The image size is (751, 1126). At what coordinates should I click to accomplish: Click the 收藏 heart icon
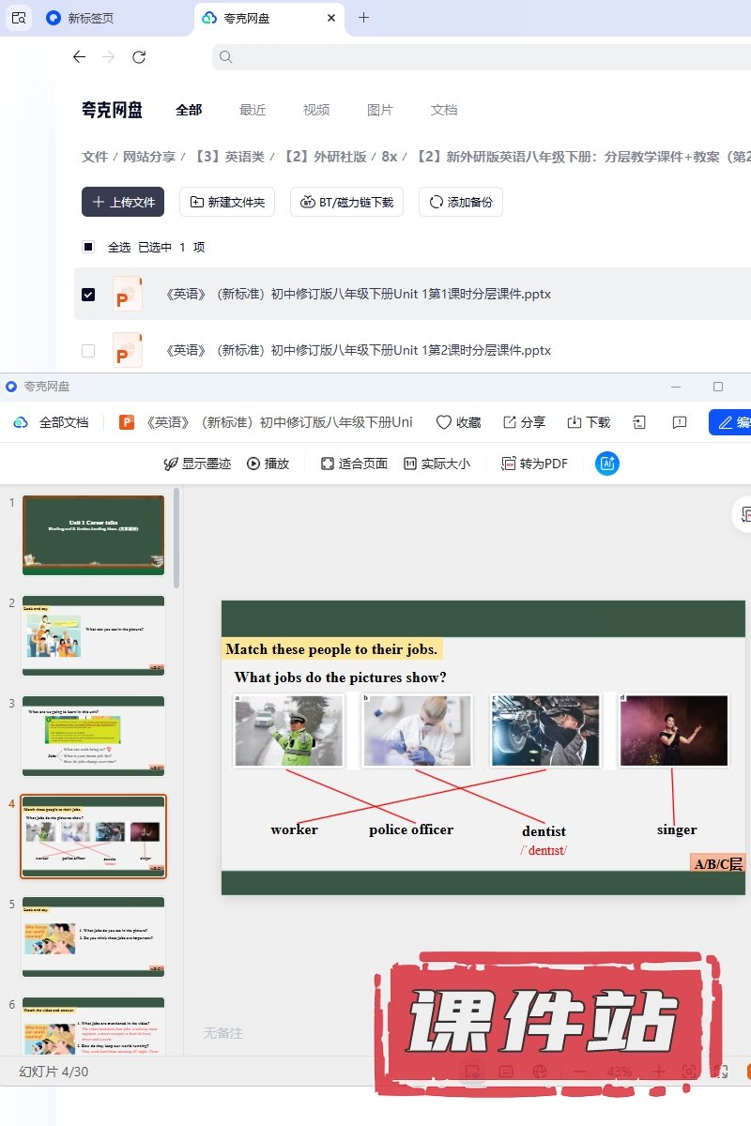point(444,422)
